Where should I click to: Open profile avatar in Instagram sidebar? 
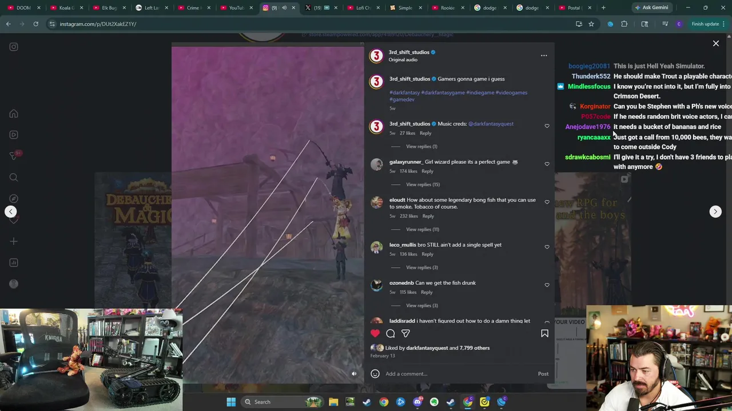click(14, 284)
